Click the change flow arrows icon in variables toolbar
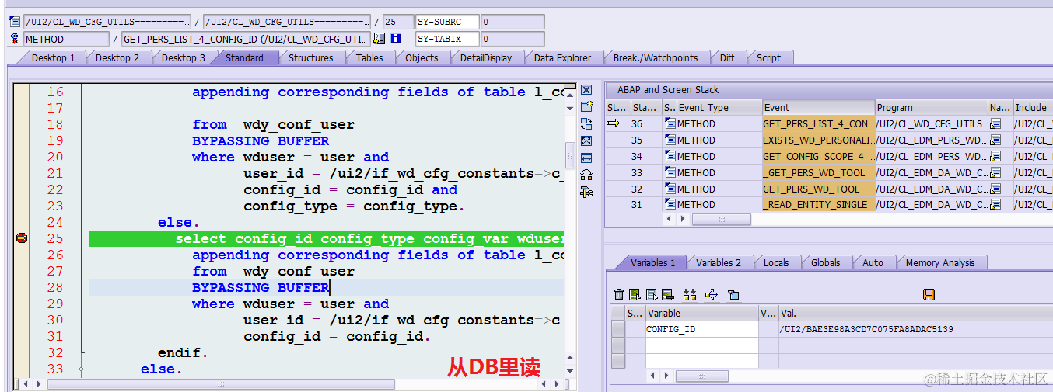Image resolution: width=1053 pixels, height=392 pixels. coord(711,294)
